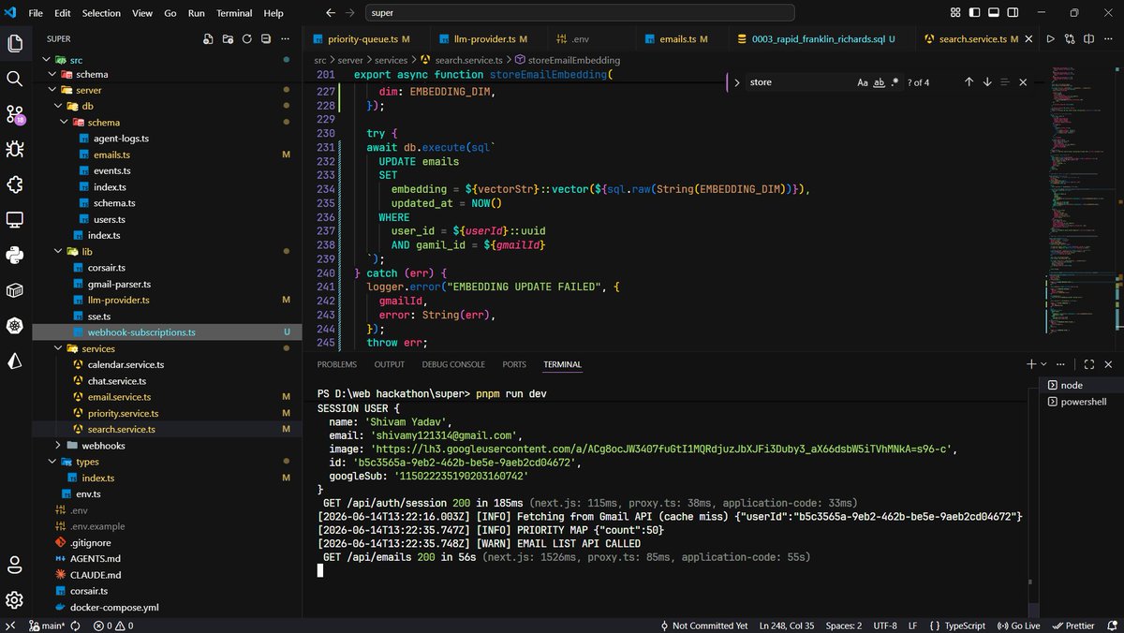Open the Manage gear icon
This screenshot has width=1124, height=633.
pyautogui.click(x=15, y=599)
